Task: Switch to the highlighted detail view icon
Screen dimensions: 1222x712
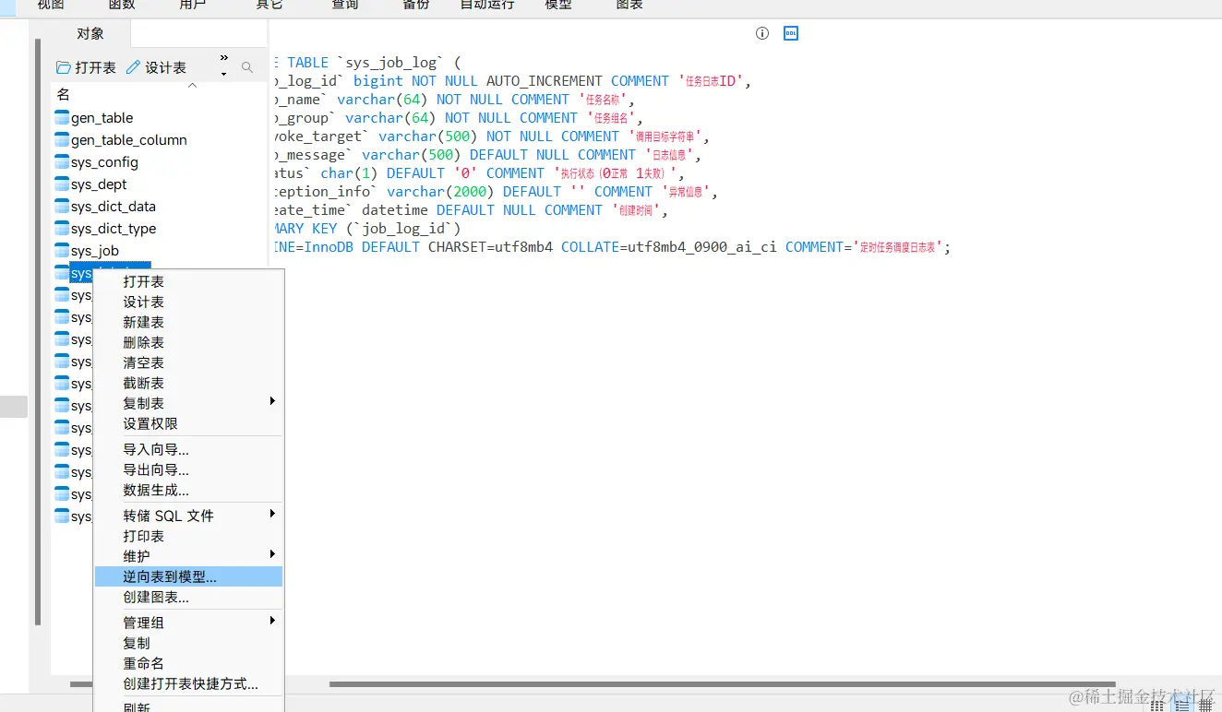Action: 1181,706
